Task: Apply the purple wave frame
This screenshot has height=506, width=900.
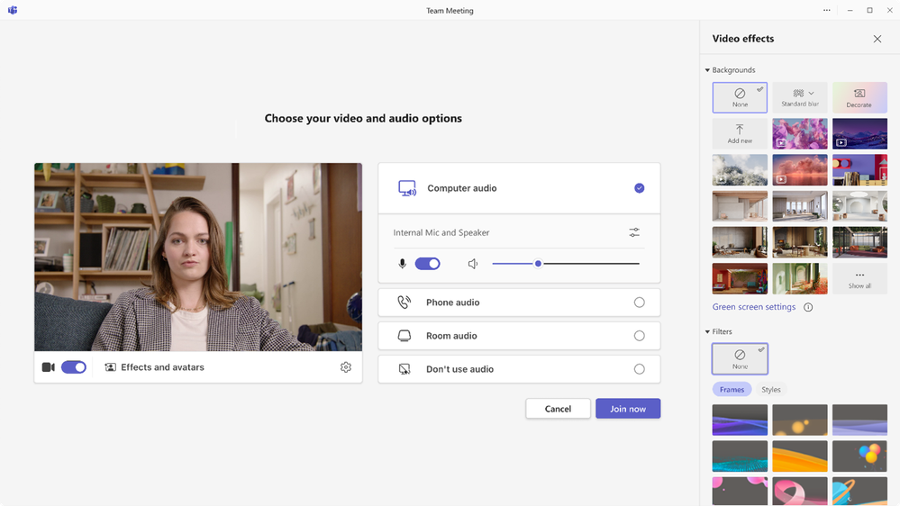Action: 740,420
